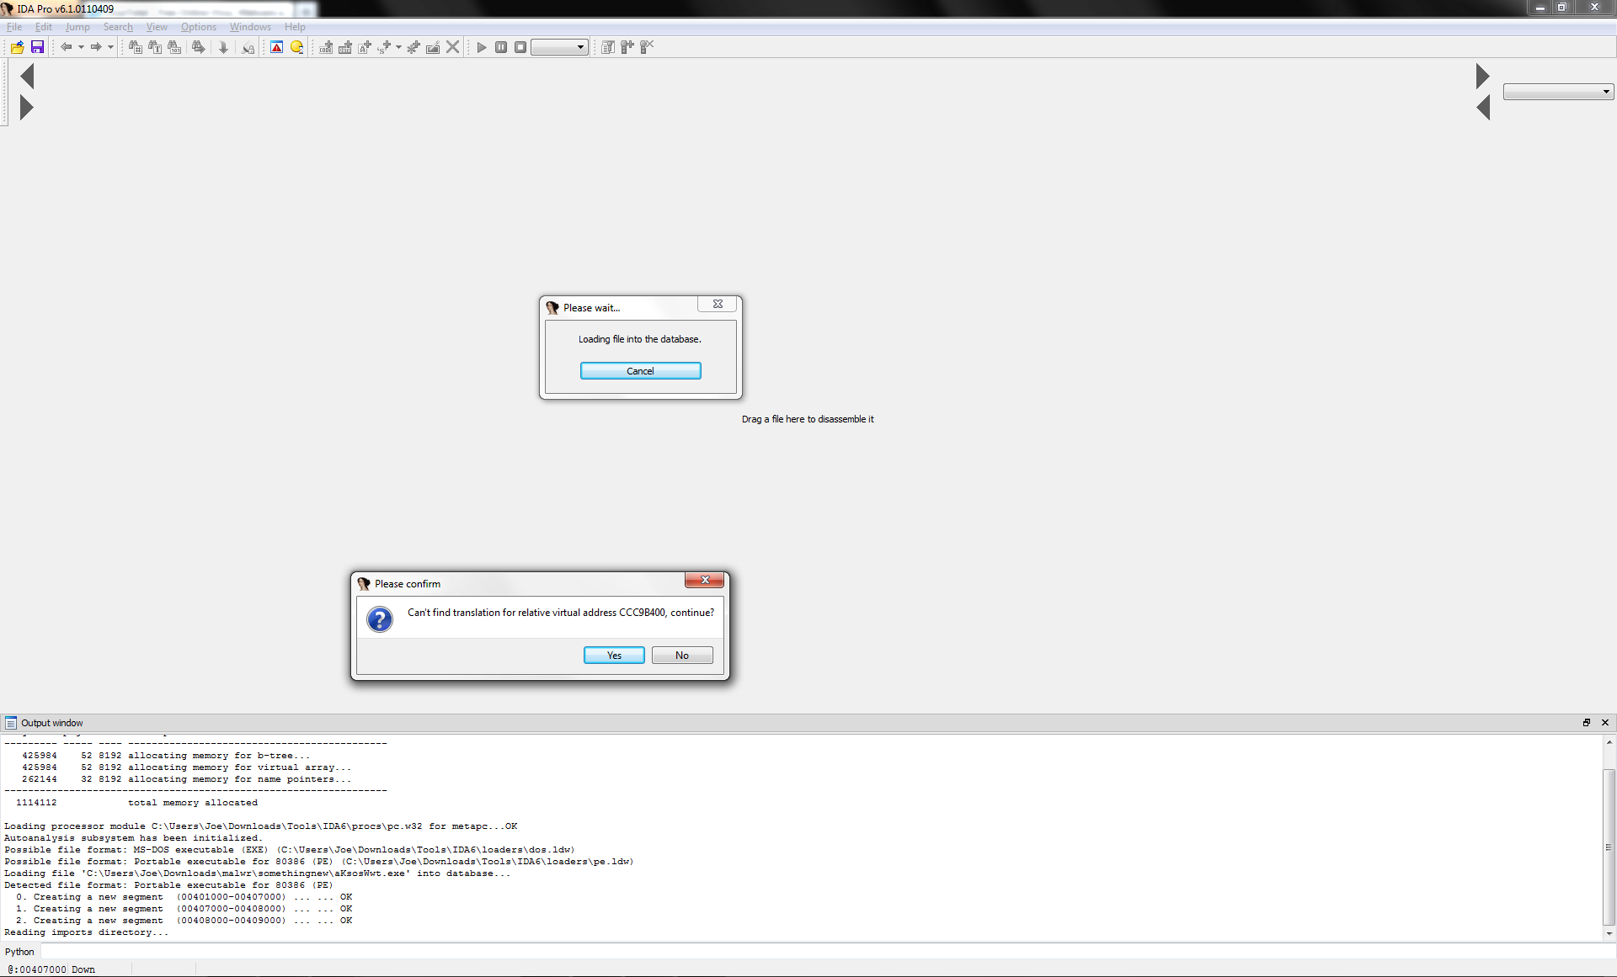This screenshot has height=977, width=1617.
Task: Click No in Please confirm dialog
Action: coord(682,656)
